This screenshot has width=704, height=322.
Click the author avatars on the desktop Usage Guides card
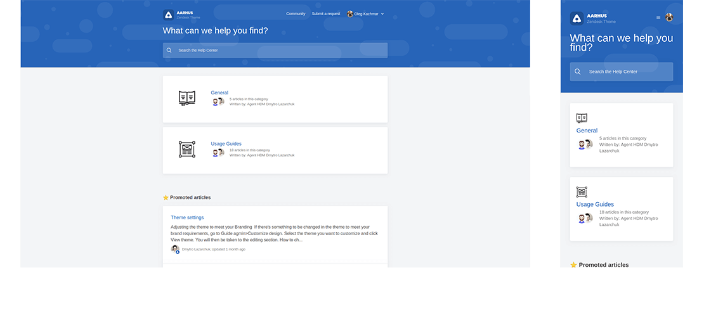[x=218, y=153]
